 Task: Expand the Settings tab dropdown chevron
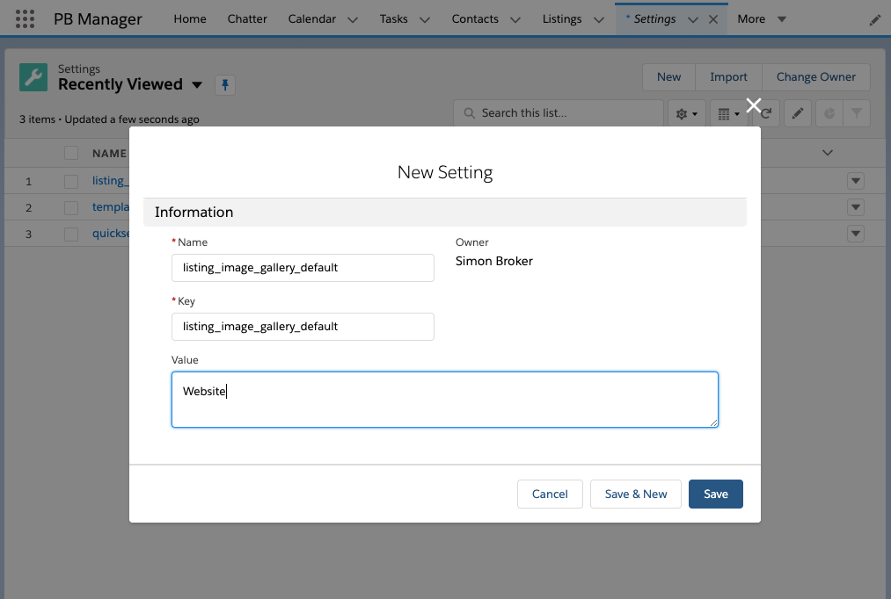pos(693,20)
